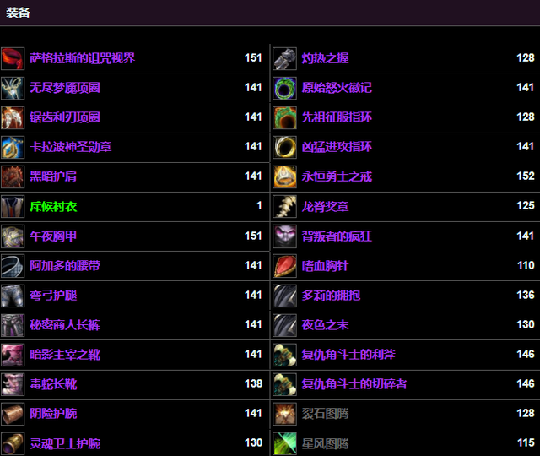Click the 黑暗护肩 shoulder icon

pyautogui.click(x=13, y=176)
